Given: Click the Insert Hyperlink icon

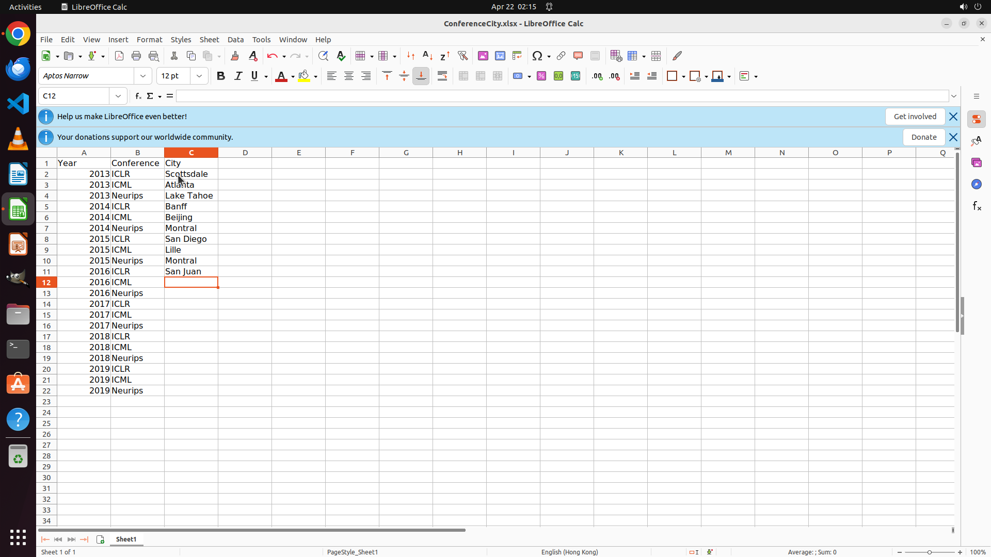Looking at the screenshot, I should click(x=561, y=56).
